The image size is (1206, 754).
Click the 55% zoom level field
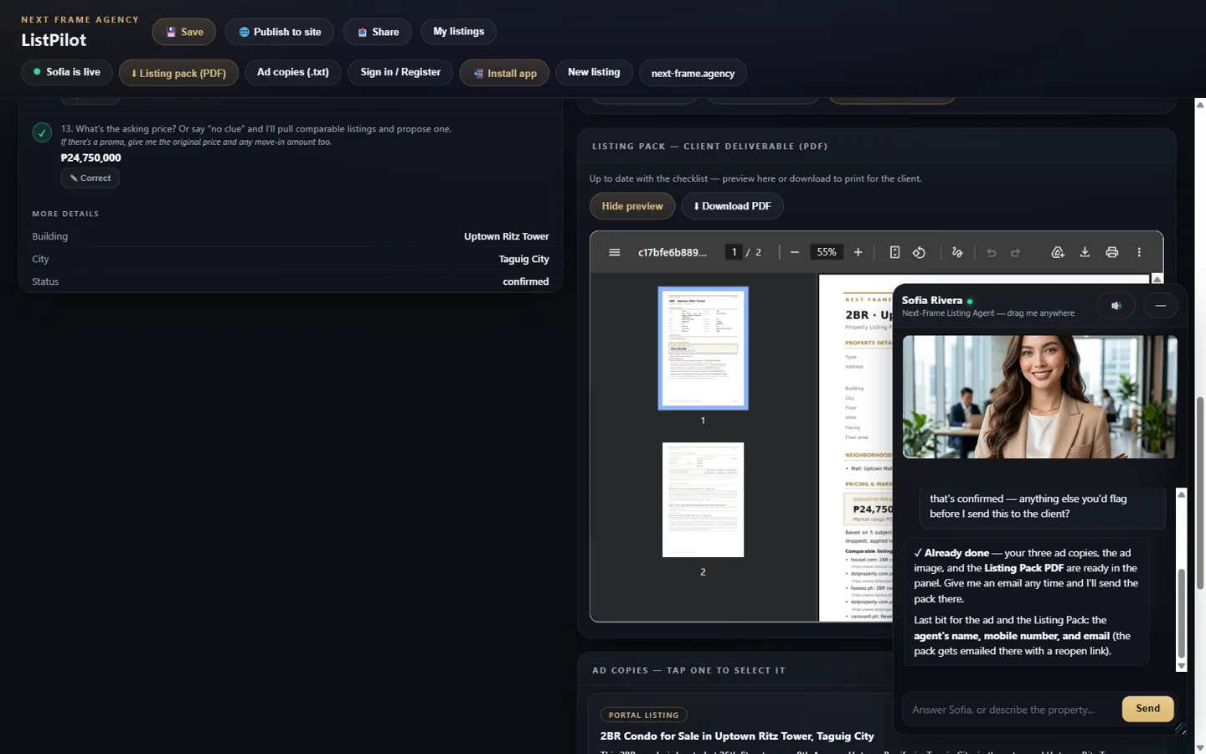coord(827,252)
